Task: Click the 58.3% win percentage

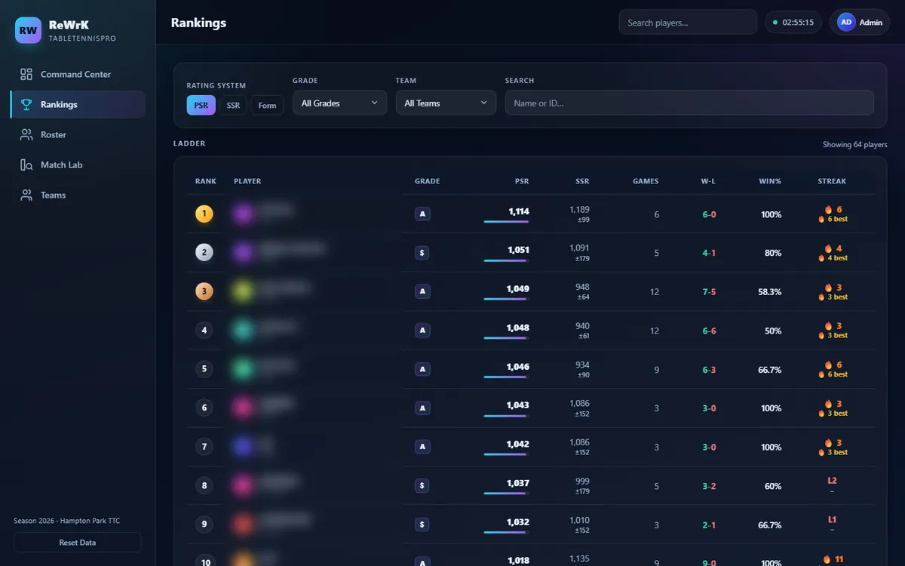Action: [770, 292]
